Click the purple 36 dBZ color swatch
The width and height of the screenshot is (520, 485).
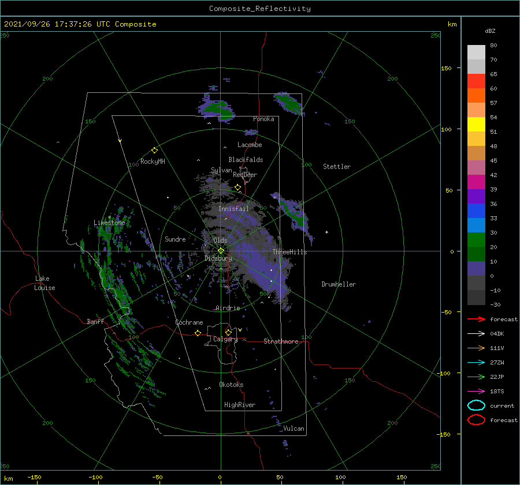(476, 196)
